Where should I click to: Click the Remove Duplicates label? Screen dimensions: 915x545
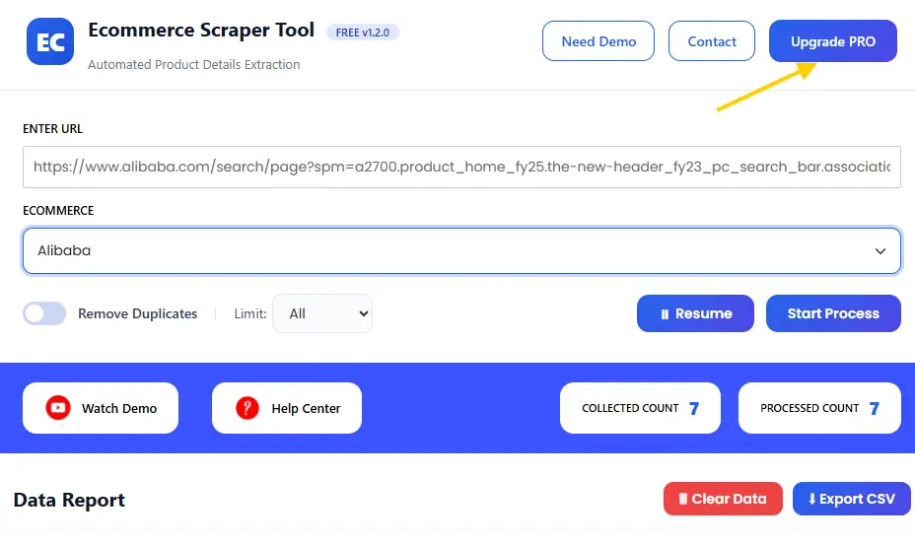tap(138, 314)
